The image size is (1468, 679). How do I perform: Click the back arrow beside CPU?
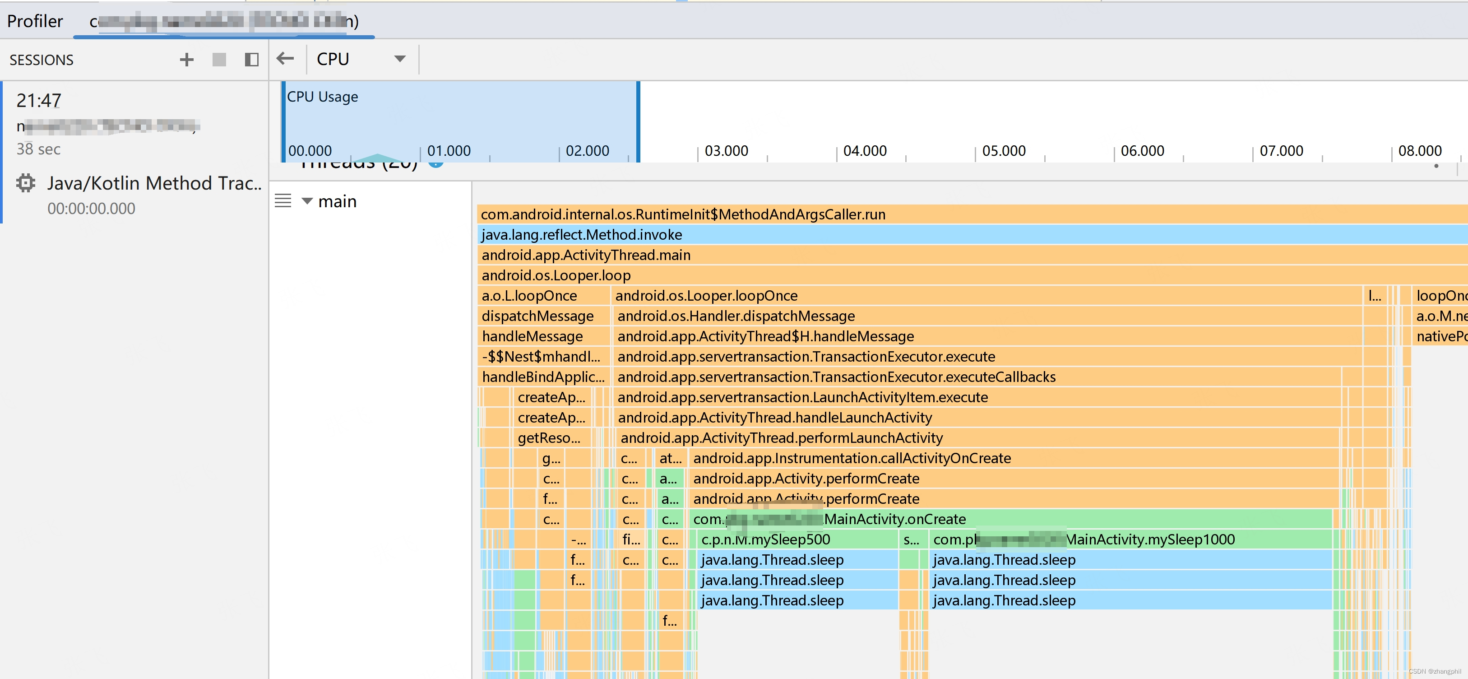[286, 58]
